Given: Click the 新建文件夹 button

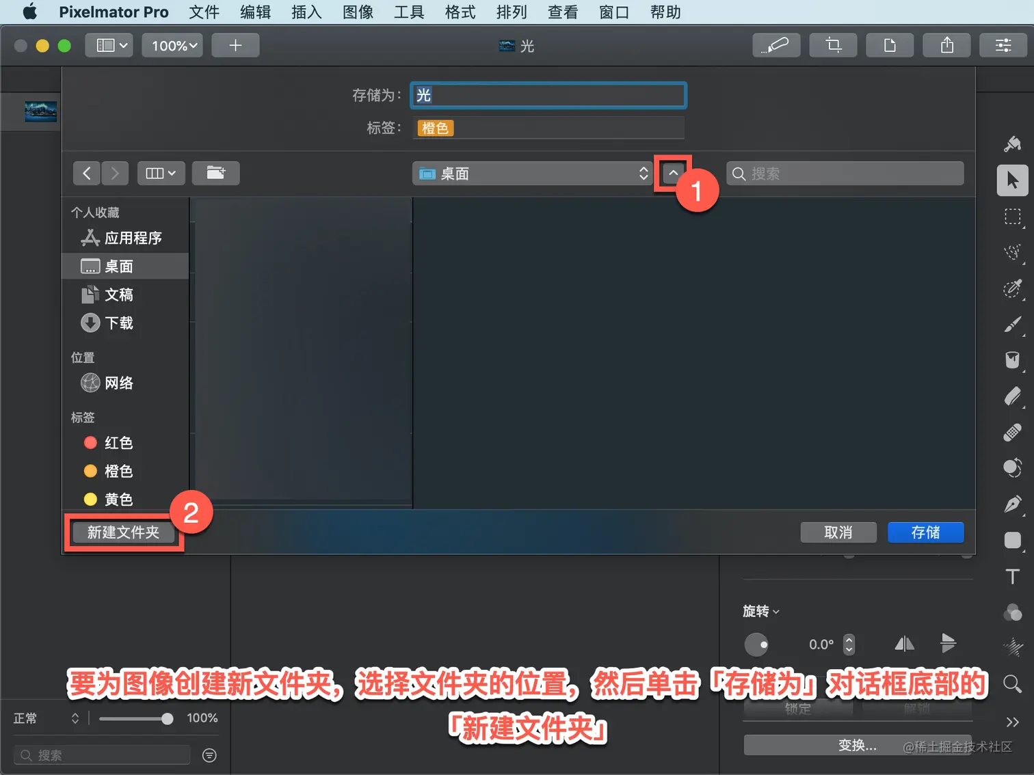Looking at the screenshot, I should [124, 532].
